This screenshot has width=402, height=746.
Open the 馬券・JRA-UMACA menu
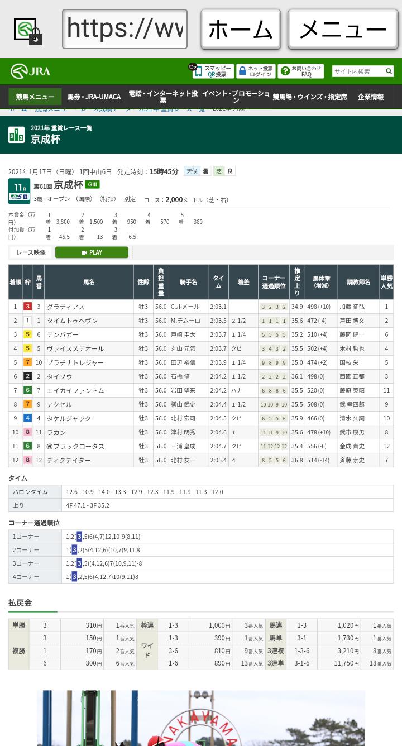94,97
